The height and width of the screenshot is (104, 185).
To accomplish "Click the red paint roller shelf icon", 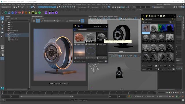I will 23,13.
